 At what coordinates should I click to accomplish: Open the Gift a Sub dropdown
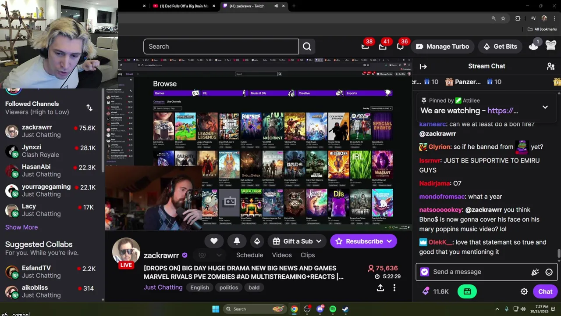tap(297, 241)
